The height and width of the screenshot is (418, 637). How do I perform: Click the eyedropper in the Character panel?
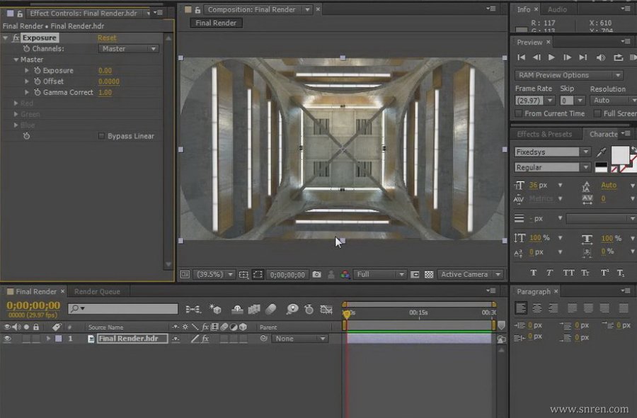601,152
